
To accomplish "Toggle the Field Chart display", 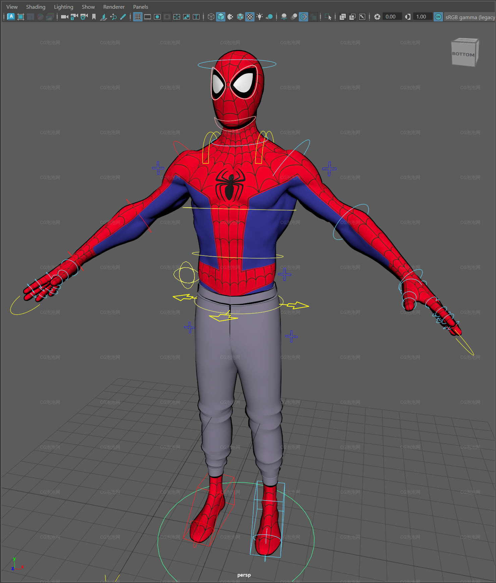I will (177, 17).
